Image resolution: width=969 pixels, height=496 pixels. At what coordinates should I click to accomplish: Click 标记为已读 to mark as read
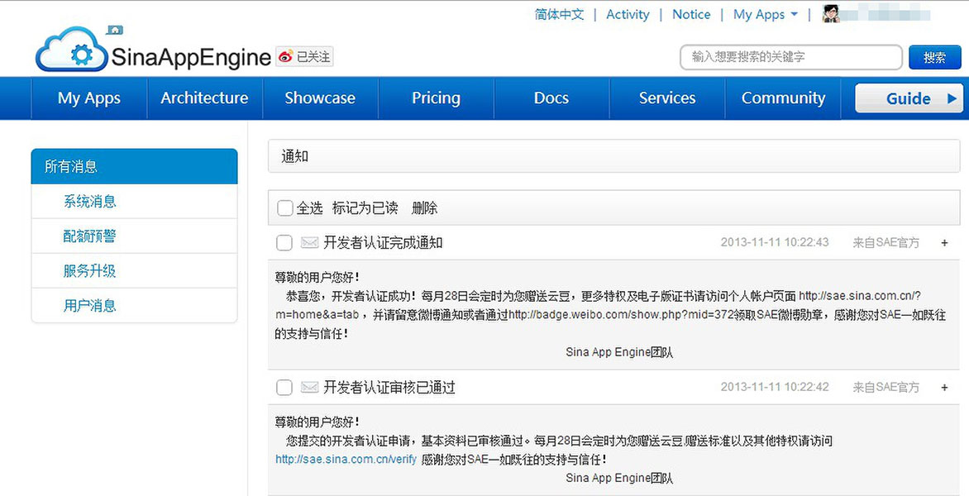pyautogui.click(x=365, y=208)
